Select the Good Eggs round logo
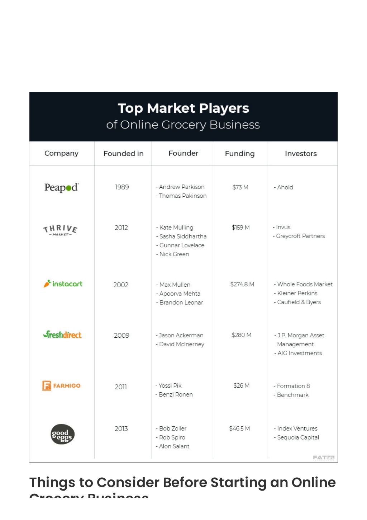Screen dimensions: 367x520 [63, 434]
